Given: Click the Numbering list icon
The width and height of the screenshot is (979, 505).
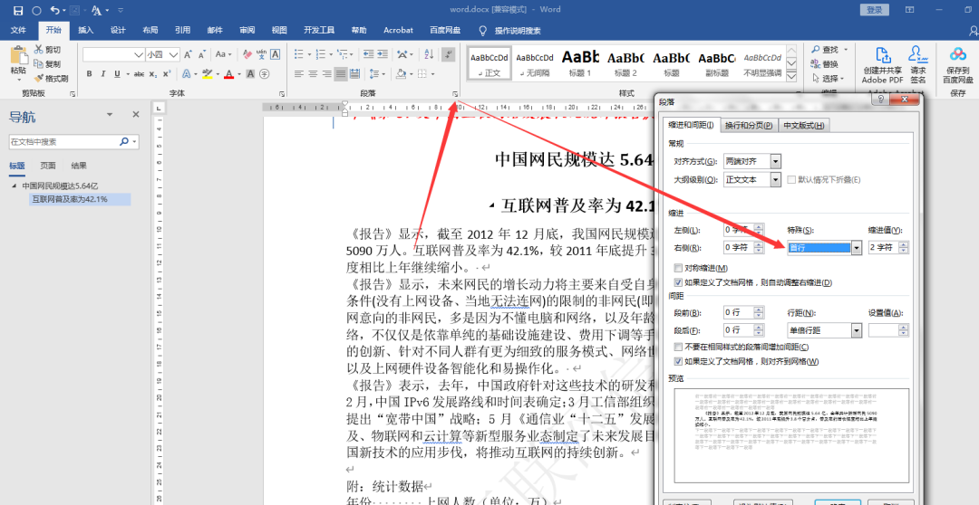Looking at the screenshot, I should point(320,54).
